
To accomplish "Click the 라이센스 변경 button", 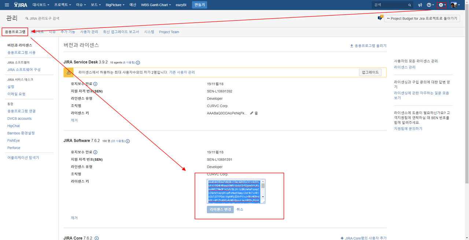I will coord(220,209).
